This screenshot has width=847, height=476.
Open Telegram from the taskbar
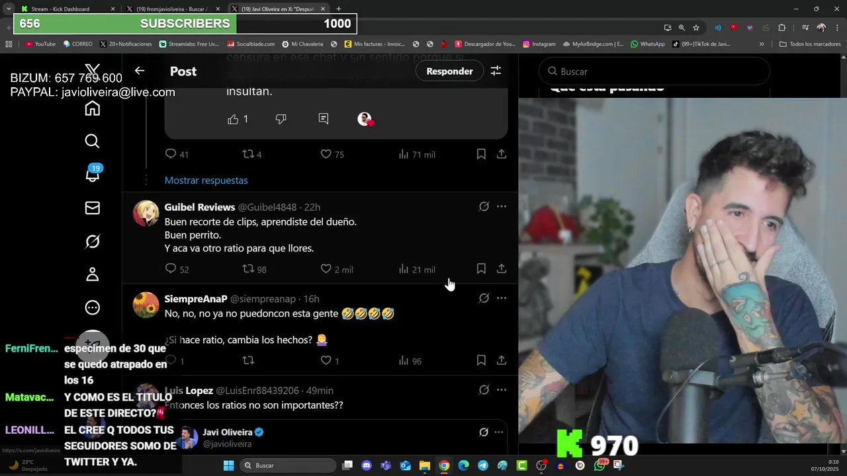pyautogui.click(x=483, y=465)
